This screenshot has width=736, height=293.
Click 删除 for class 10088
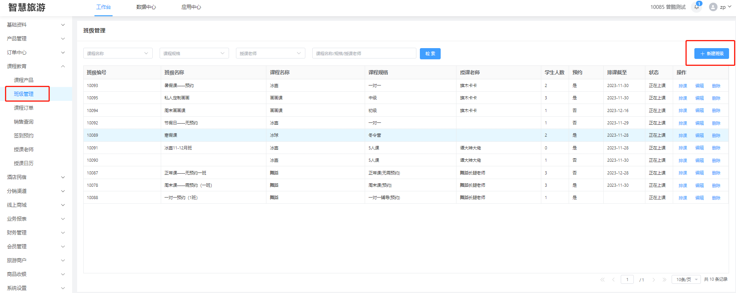(x=716, y=198)
